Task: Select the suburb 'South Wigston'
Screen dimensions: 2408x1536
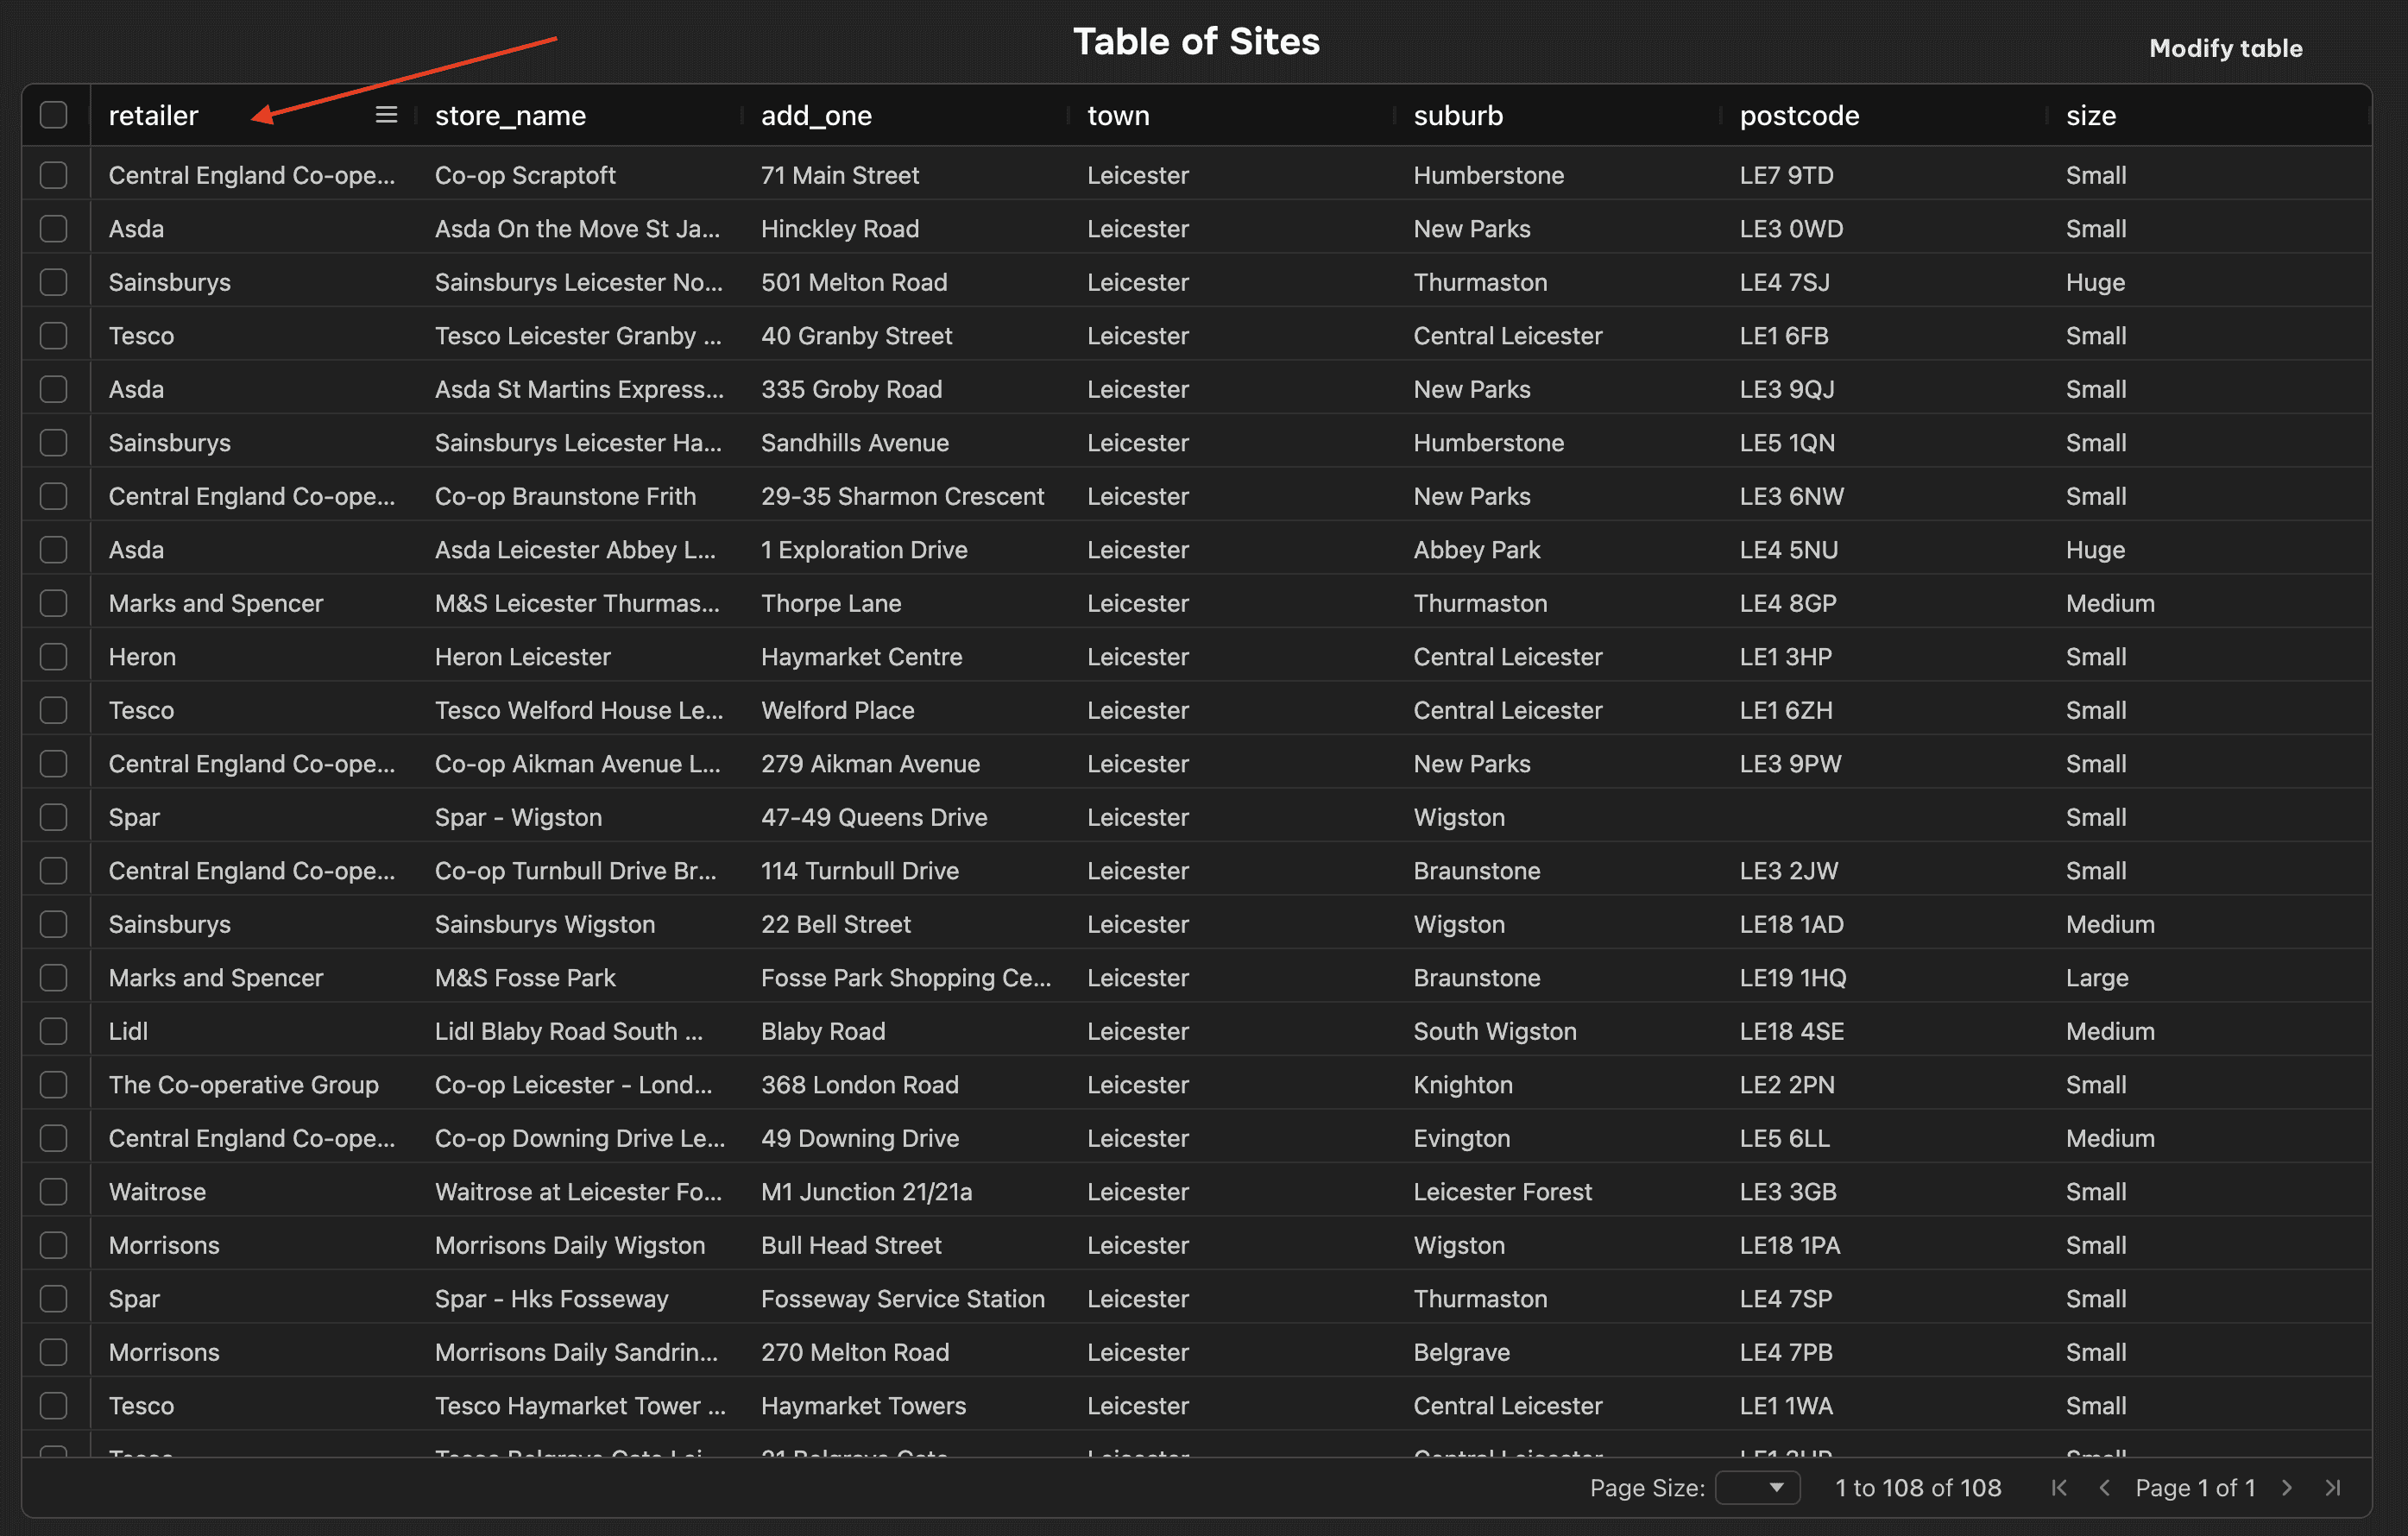Action: 1494,1031
